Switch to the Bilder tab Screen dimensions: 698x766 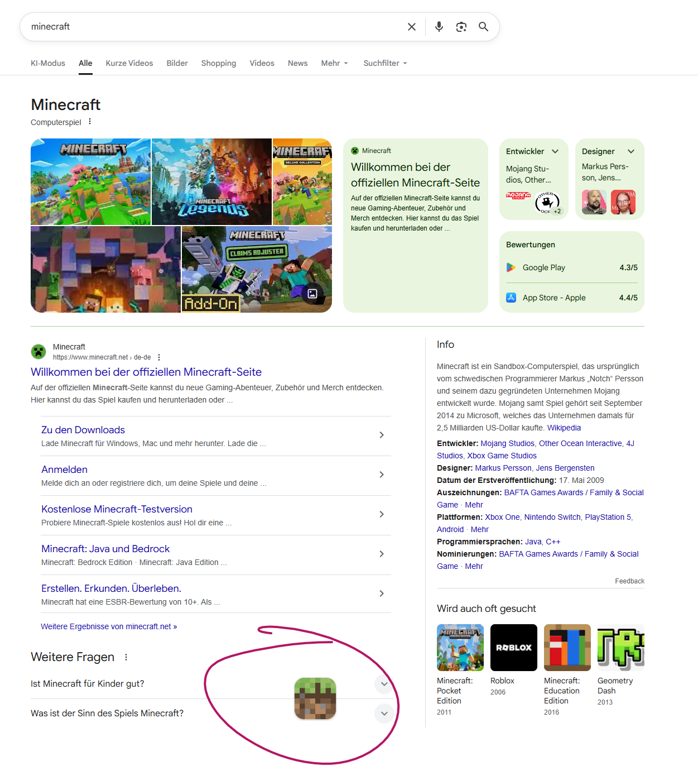point(177,63)
